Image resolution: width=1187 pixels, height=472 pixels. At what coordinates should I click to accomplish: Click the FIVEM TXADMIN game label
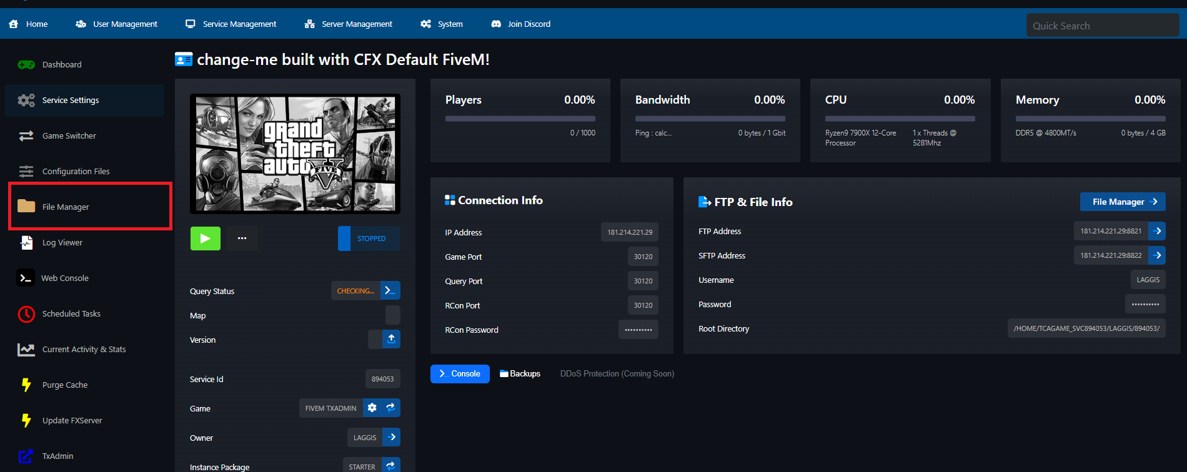pos(331,408)
